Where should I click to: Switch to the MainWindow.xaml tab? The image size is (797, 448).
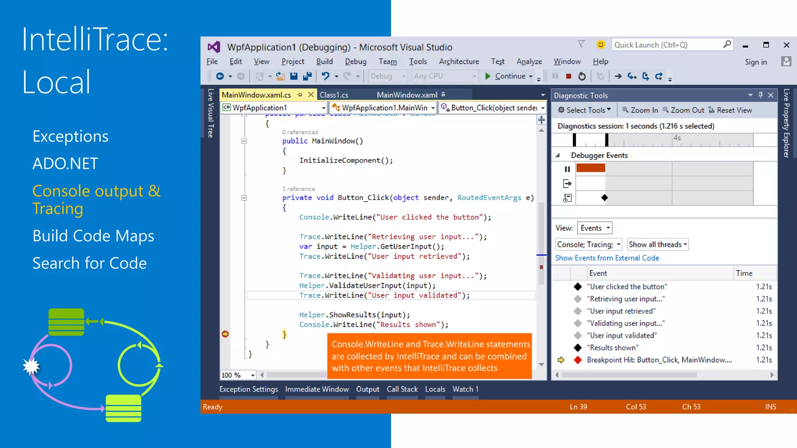tap(407, 95)
